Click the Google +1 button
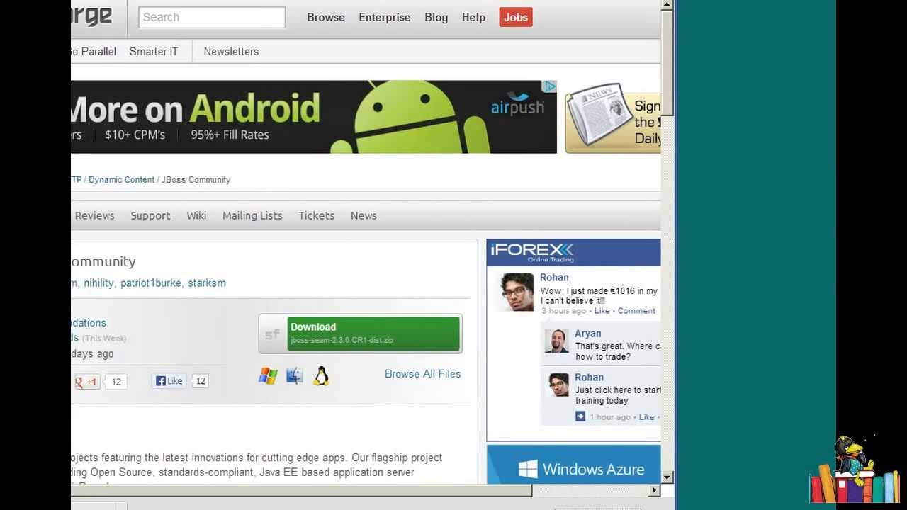The height and width of the screenshot is (510, 907). [x=86, y=382]
